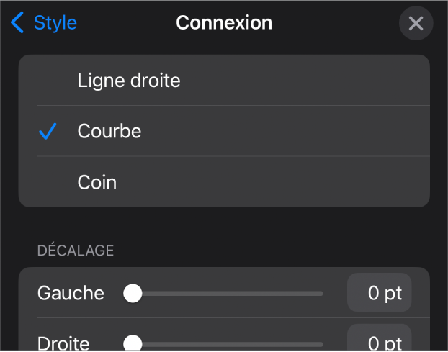Click the right end of Gauche slider track
The width and height of the screenshot is (448, 352).
pos(320,294)
